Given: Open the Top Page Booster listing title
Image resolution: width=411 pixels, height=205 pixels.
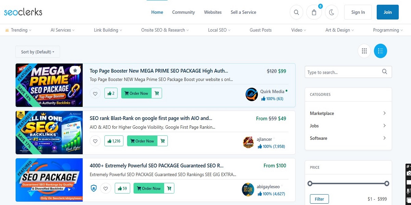Looking at the screenshot, I should coord(159,71).
